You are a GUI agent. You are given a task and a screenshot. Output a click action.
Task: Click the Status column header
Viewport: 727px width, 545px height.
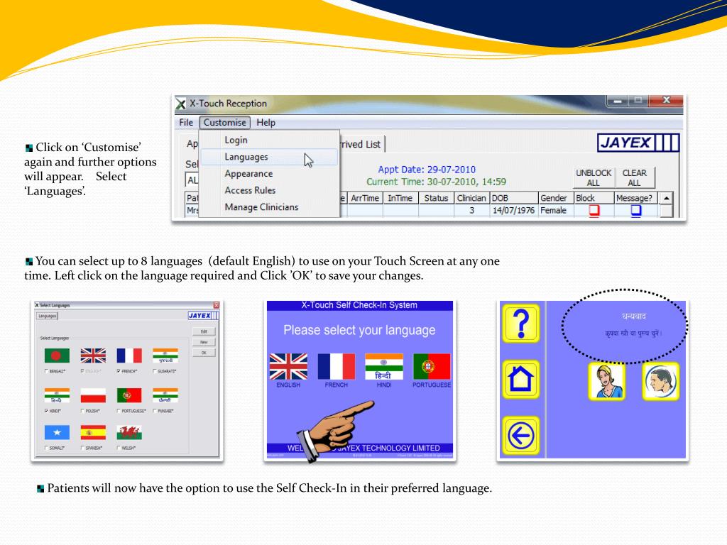click(x=436, y=198)
